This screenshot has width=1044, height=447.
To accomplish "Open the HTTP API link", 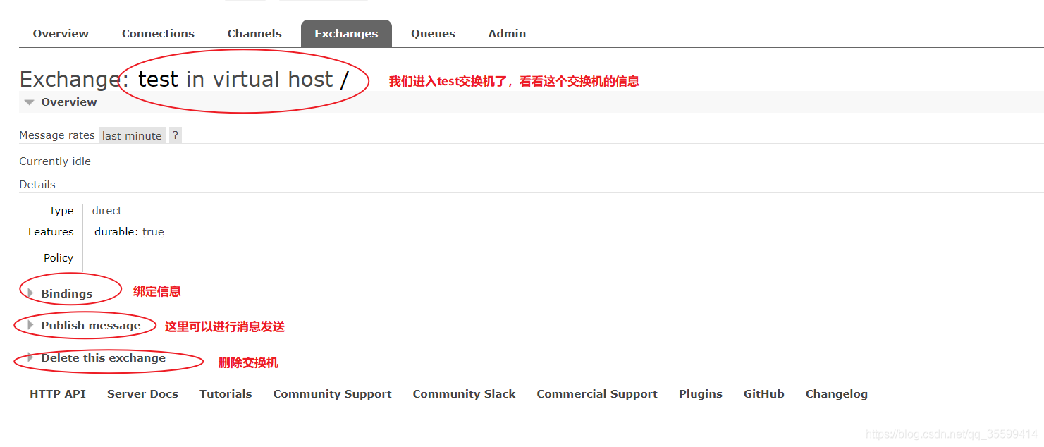I will click(58, 394).
